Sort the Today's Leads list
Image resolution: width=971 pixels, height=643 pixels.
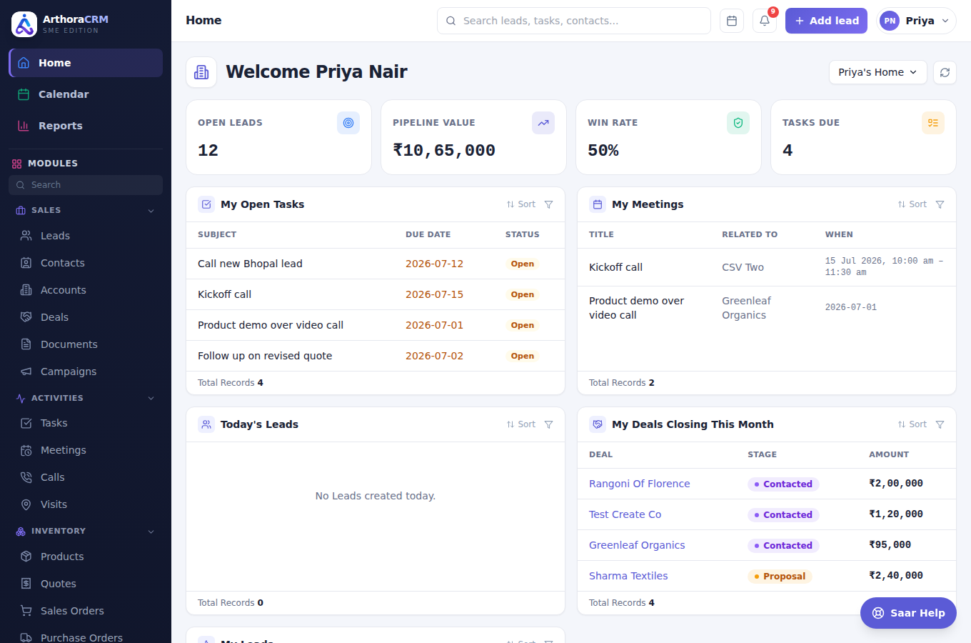click(521, 424)
